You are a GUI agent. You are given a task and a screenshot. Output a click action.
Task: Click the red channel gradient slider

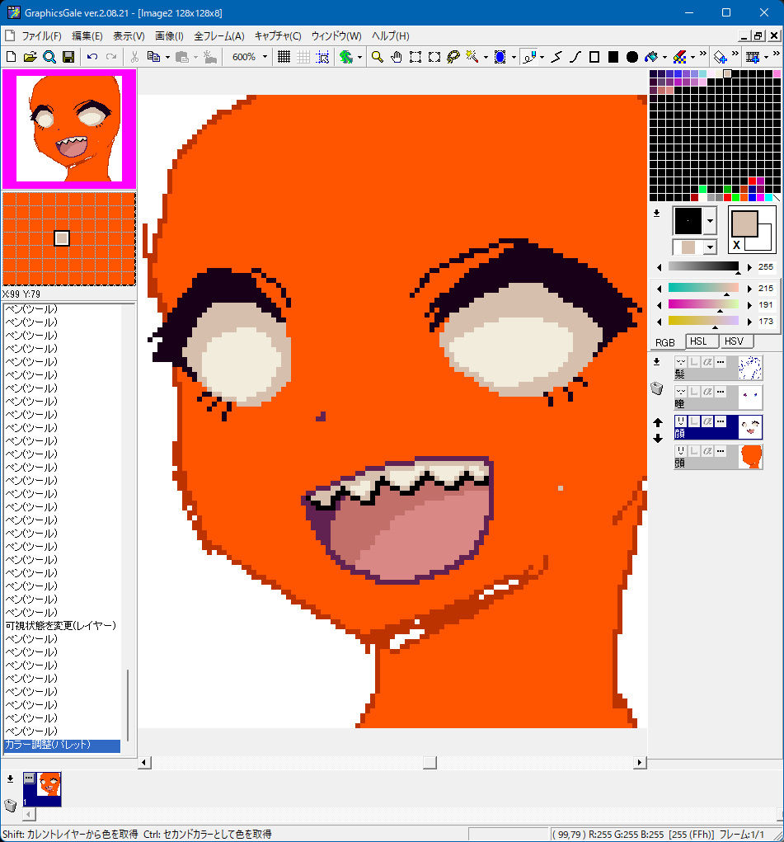click(703, 288)
